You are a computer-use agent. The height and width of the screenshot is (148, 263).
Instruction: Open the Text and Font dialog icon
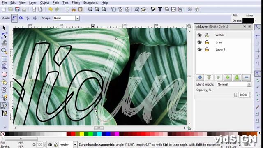point(160,9)
